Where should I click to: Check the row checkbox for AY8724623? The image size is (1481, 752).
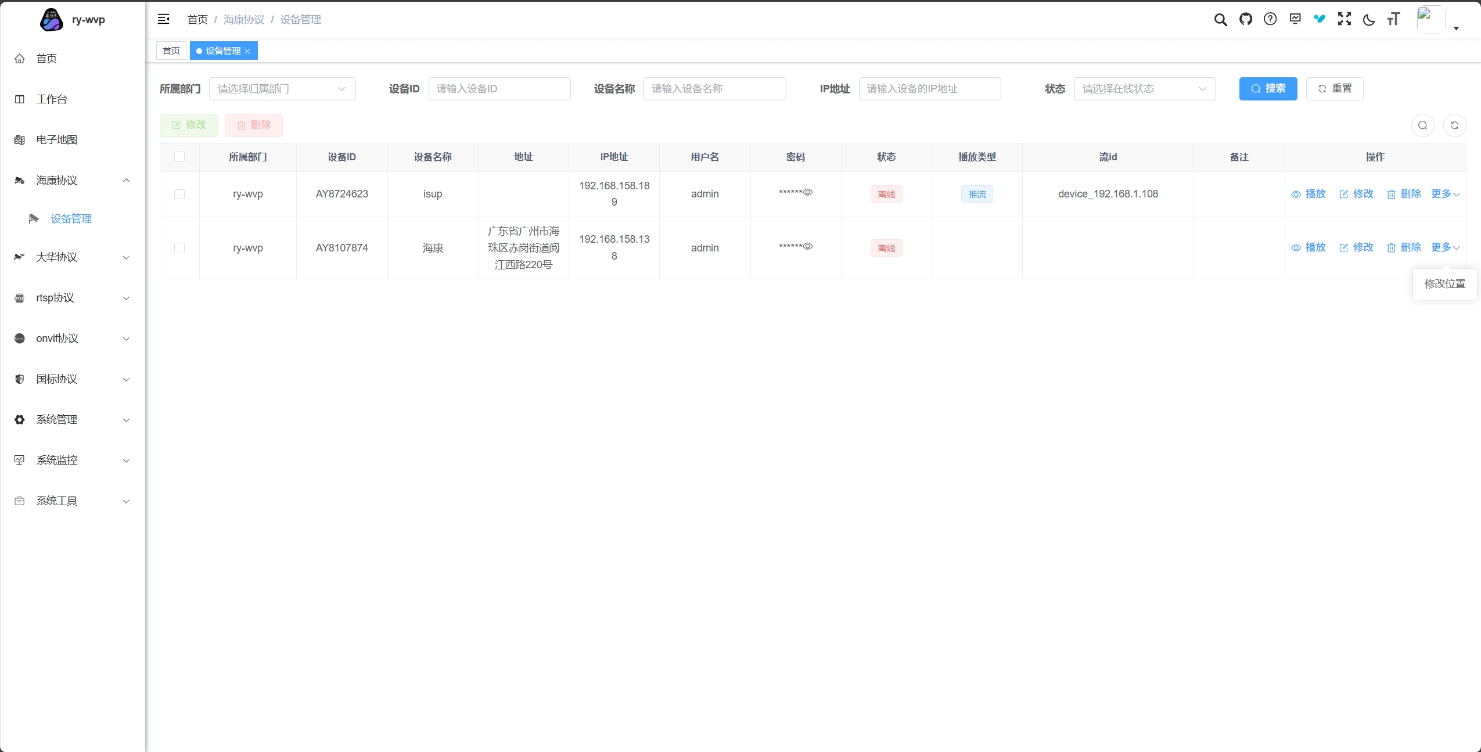click(179, 194)
